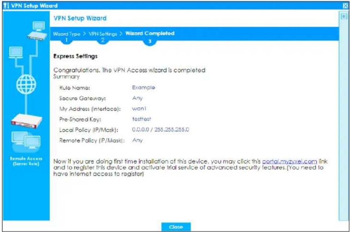Click the globe internet icon in the sidebar
Screen dimensions: 350x232
click(x=26, y=84)
